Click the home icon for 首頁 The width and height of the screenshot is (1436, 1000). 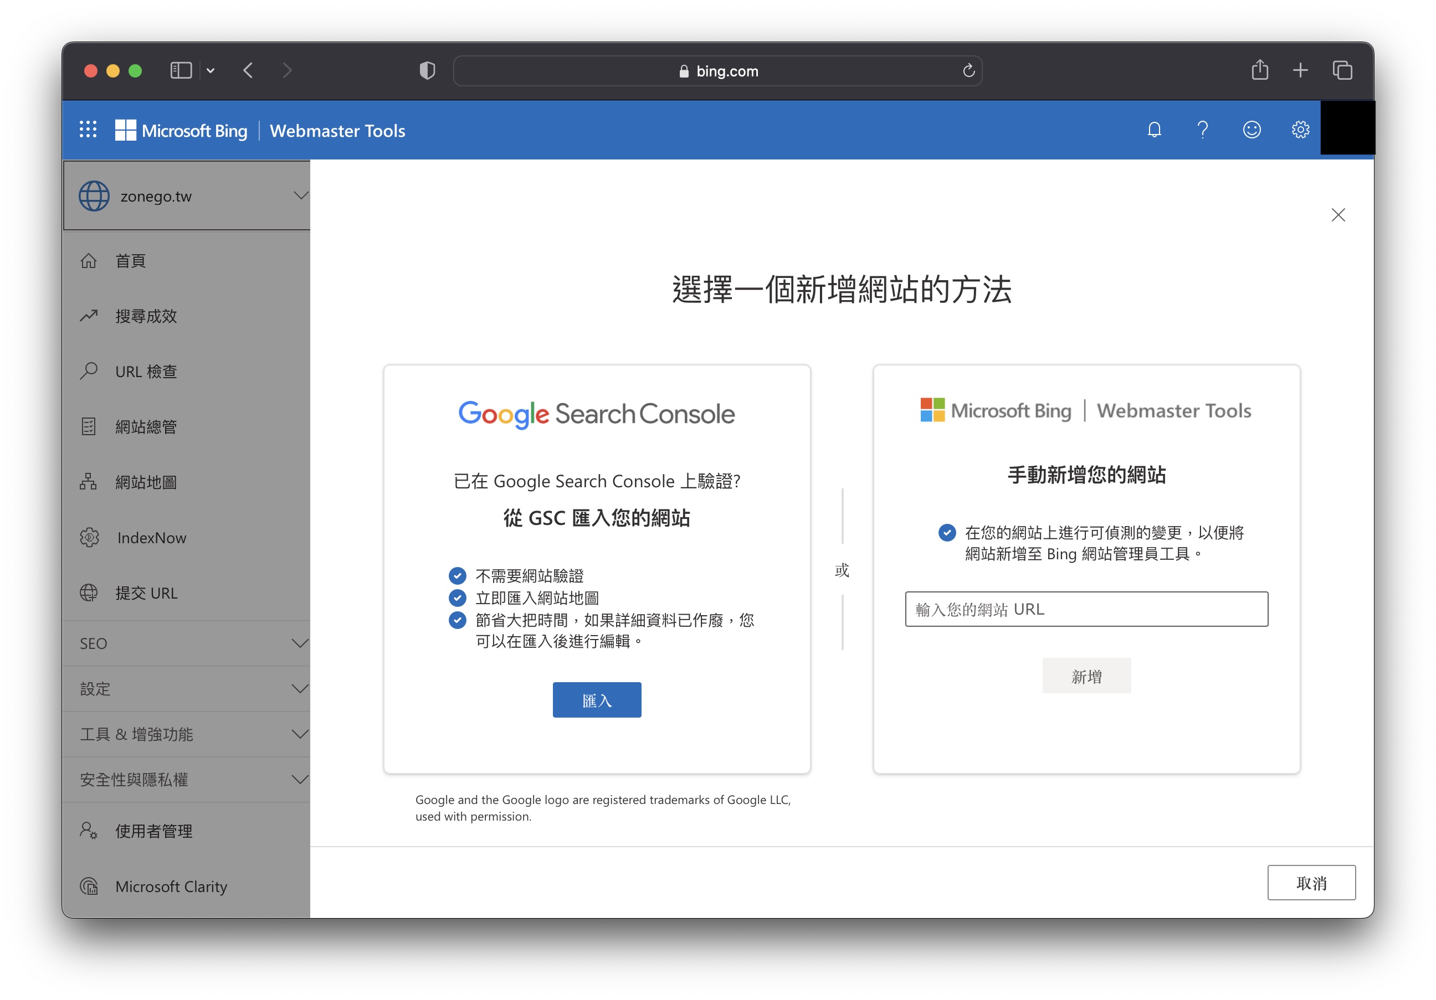tap(89, 261)
